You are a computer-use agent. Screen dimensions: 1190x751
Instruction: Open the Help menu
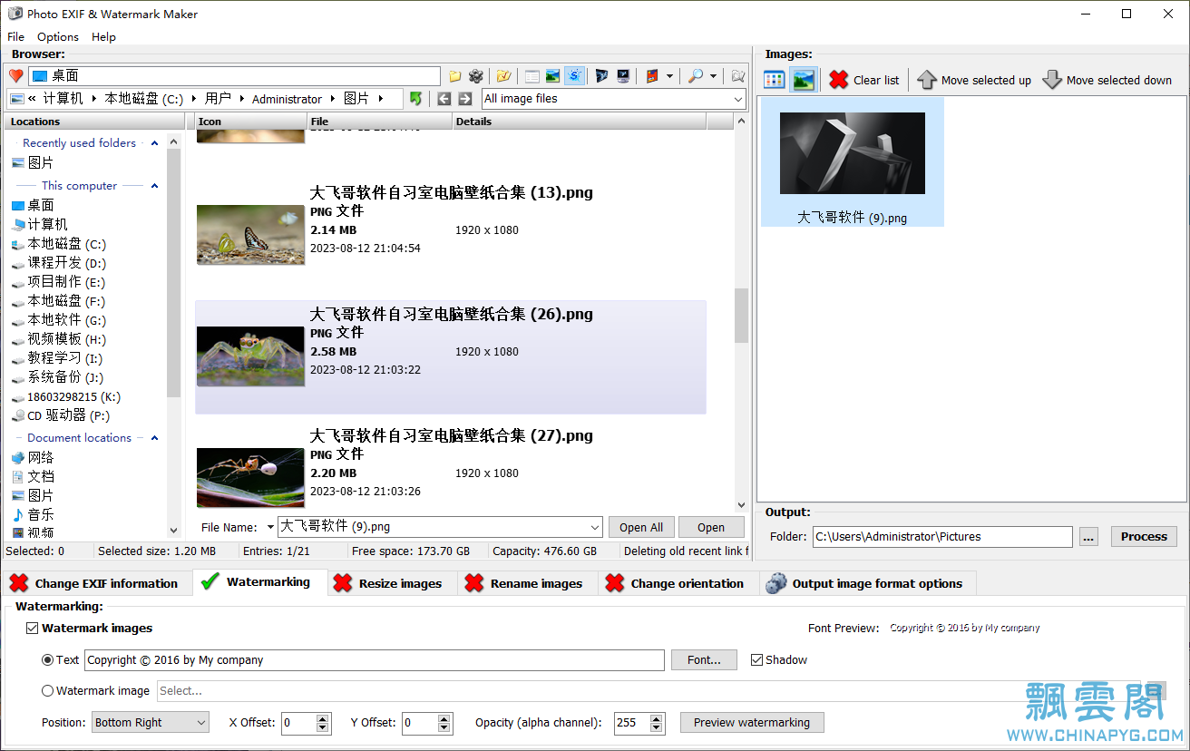point(103,37)
